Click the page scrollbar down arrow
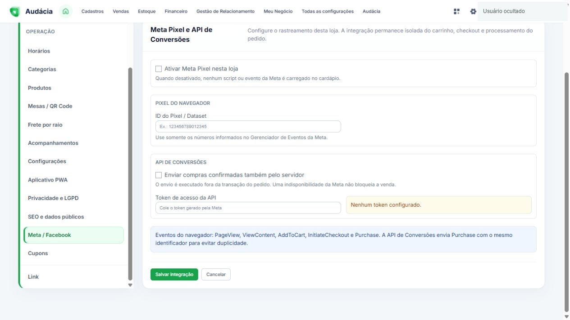The width and height of the screenshot is (570, 320). [x=567, y=316]
